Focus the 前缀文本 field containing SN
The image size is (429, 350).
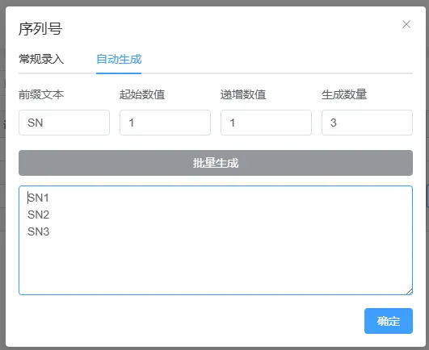(65, 123)
